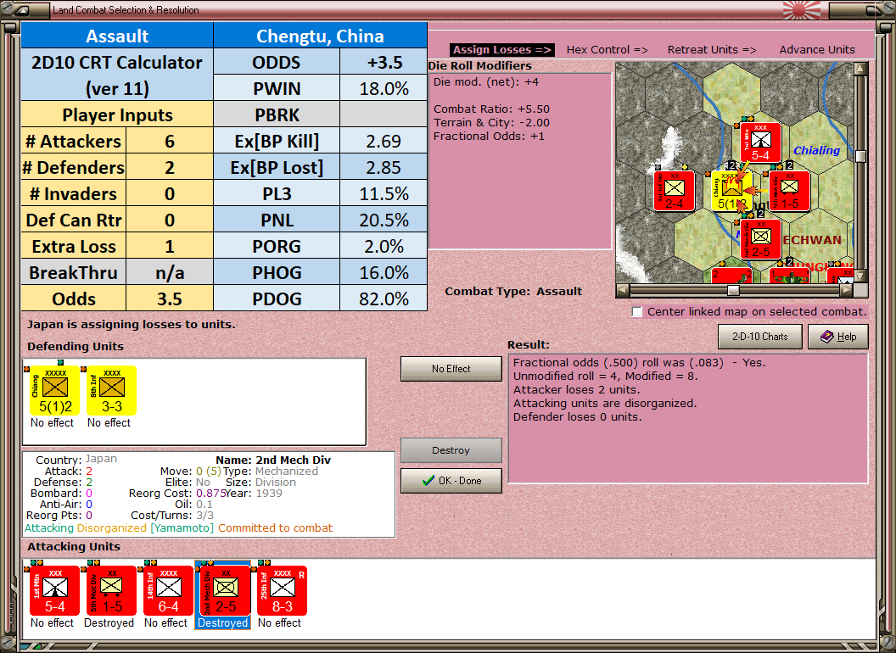Image resolution: width=896 pixels, height=653 pixels.
Task: Click the PWIN value 18.0%
Action: 384,88
